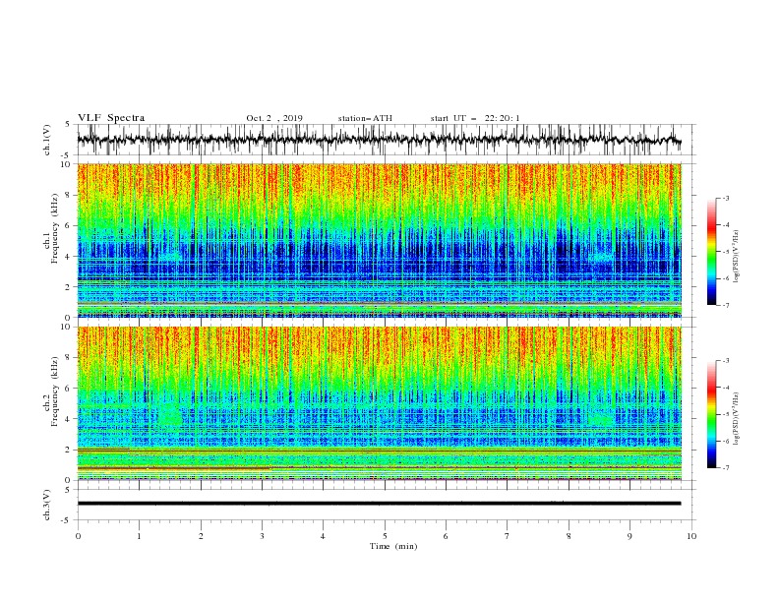Click the ch.1 "Frequency (kHz)" axis title
Screen dimensions: 779x602
click(55, 229)
